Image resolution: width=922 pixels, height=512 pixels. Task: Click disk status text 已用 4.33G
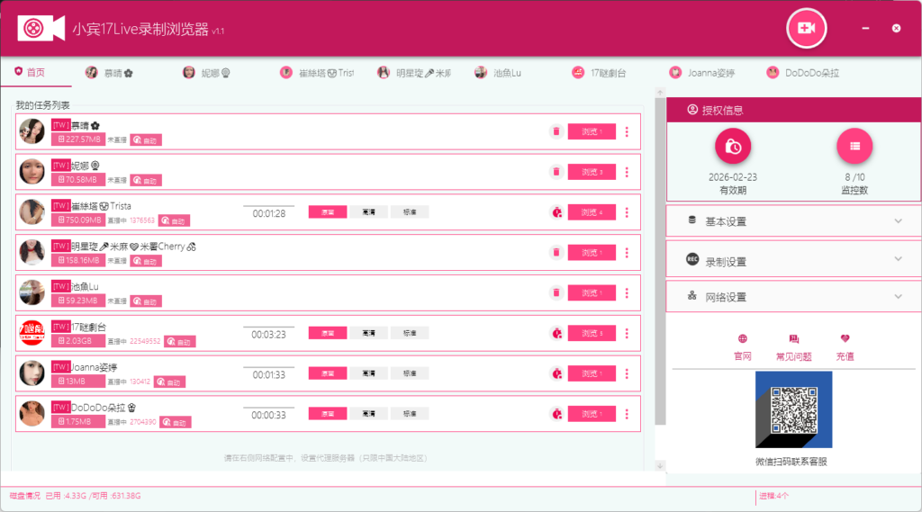(x=66, y=496)
